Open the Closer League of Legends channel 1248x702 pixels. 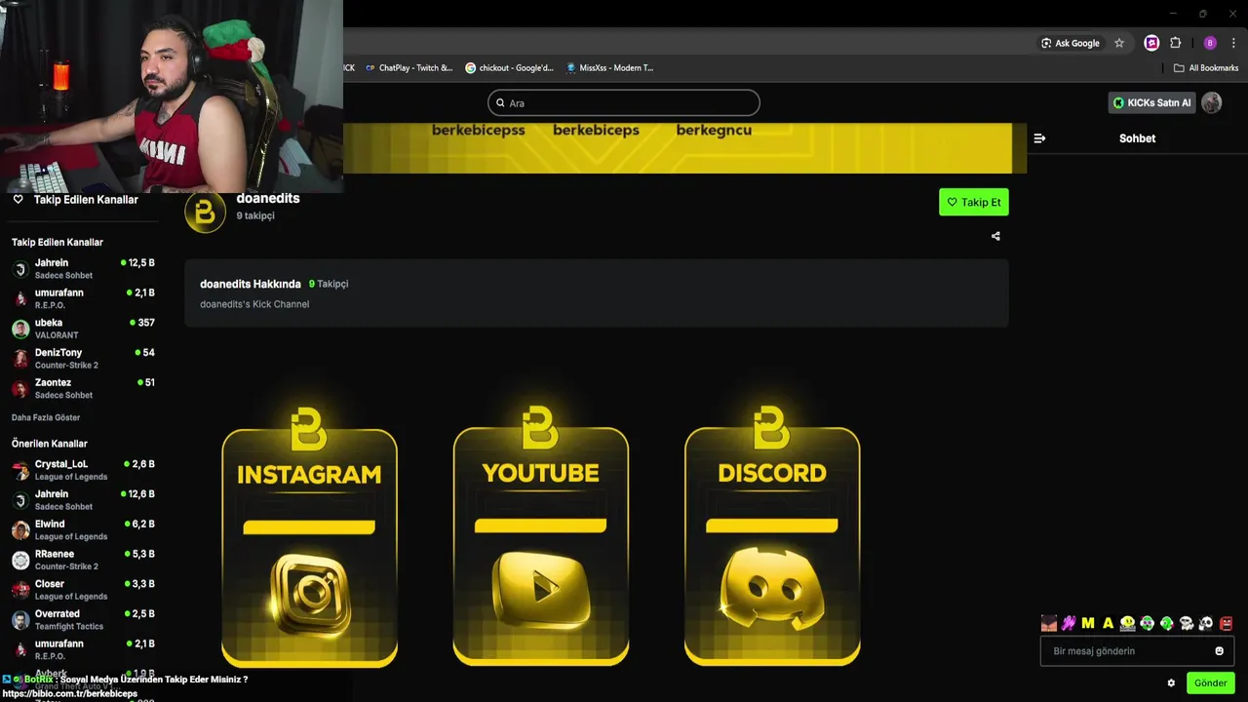tap(83, 590)
